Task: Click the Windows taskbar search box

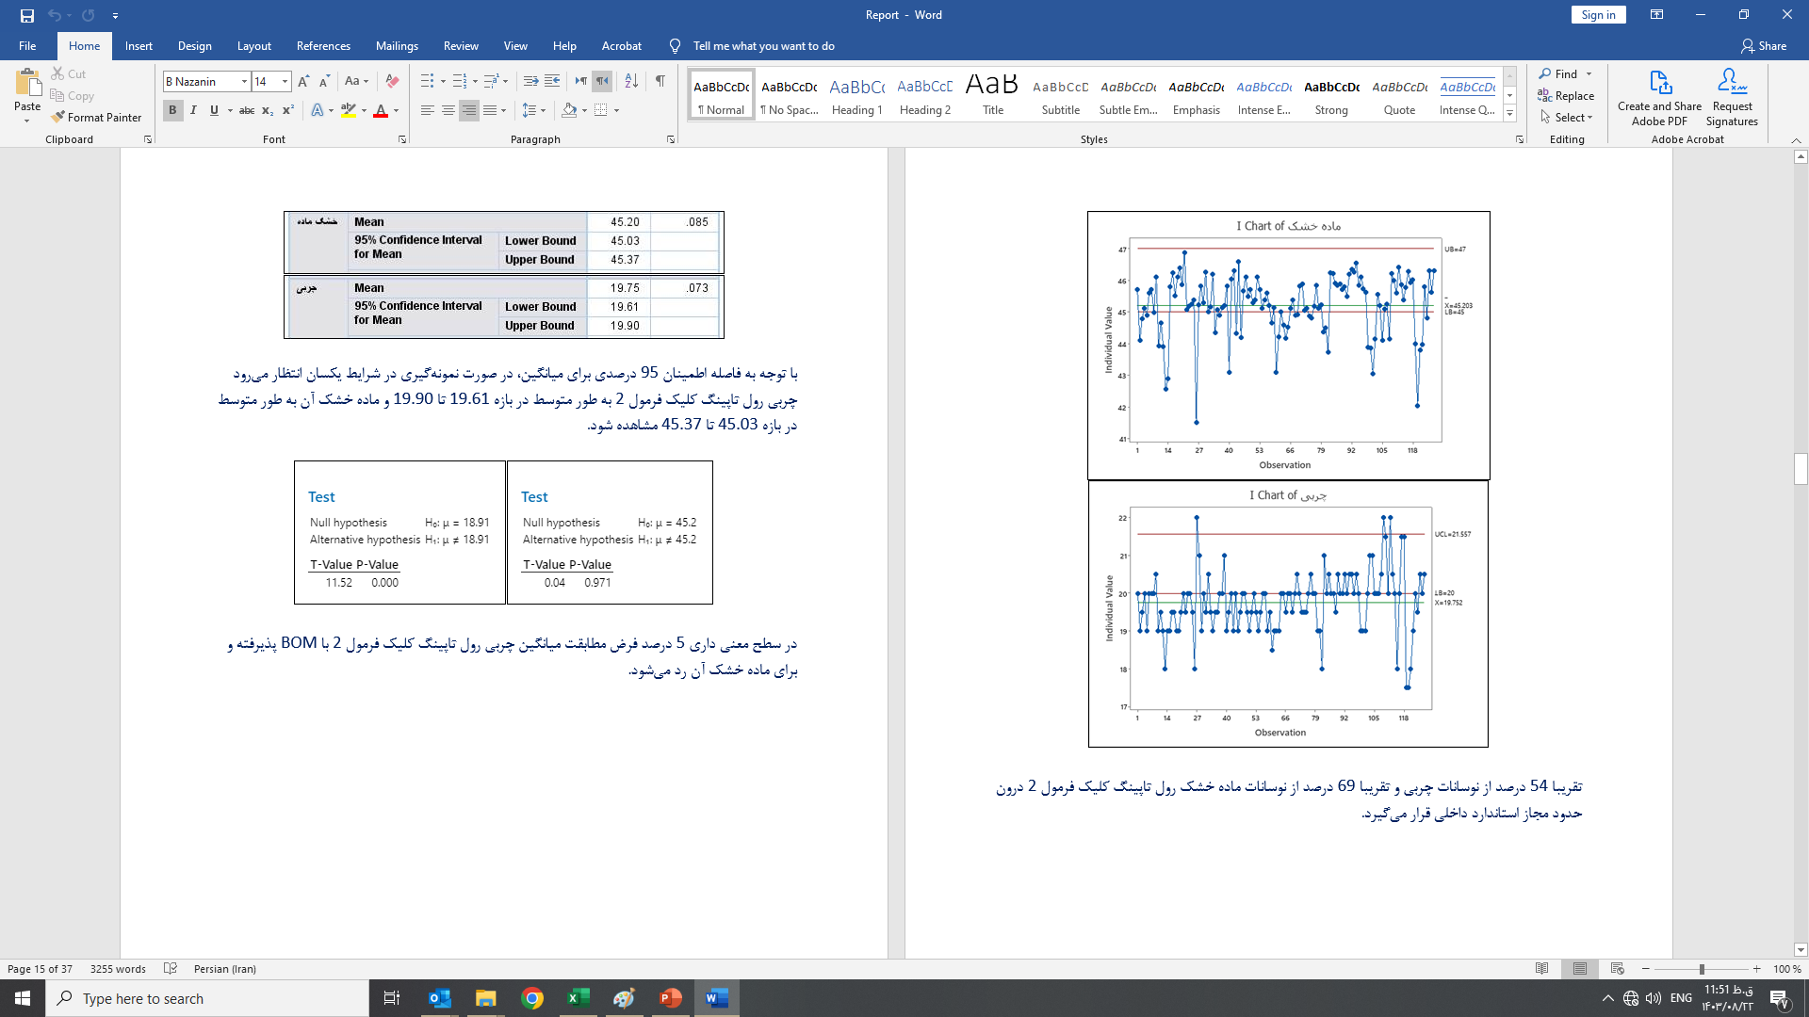Action: coord(207,998)
